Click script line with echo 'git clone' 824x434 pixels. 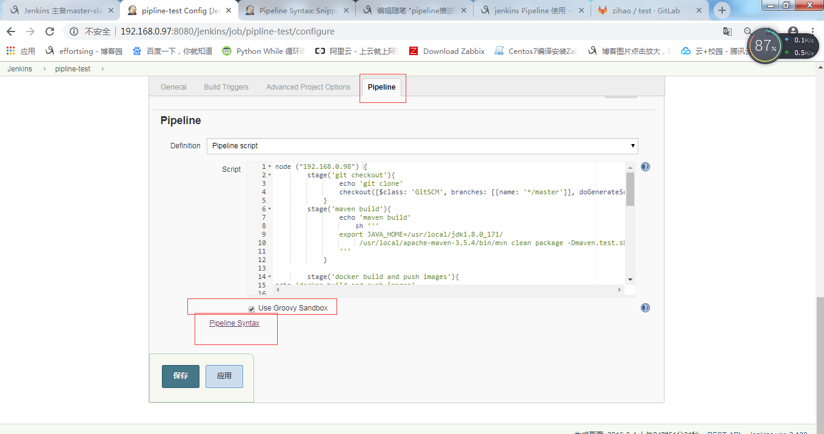pos(370,183)
